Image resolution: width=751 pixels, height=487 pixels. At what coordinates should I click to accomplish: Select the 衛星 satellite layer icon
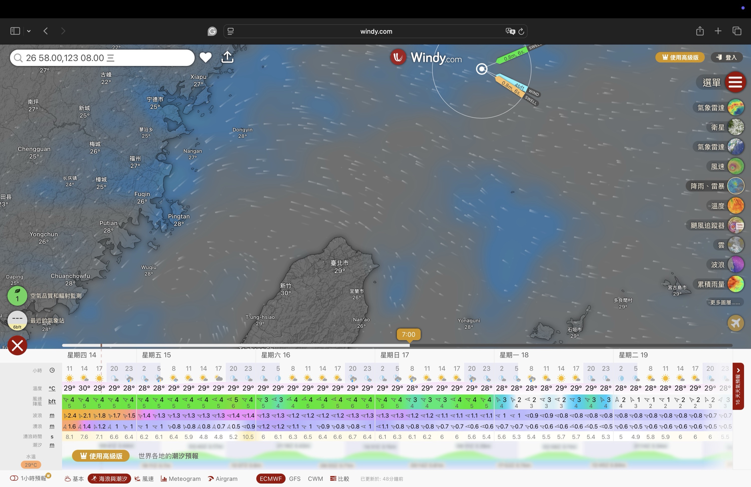(x=735, y=127)
